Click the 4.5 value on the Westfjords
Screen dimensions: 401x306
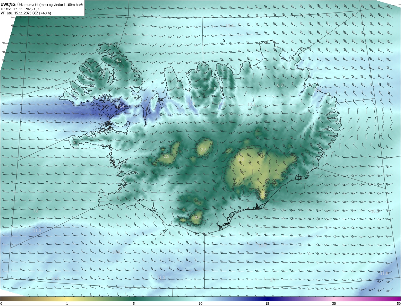tap(119, 60)
